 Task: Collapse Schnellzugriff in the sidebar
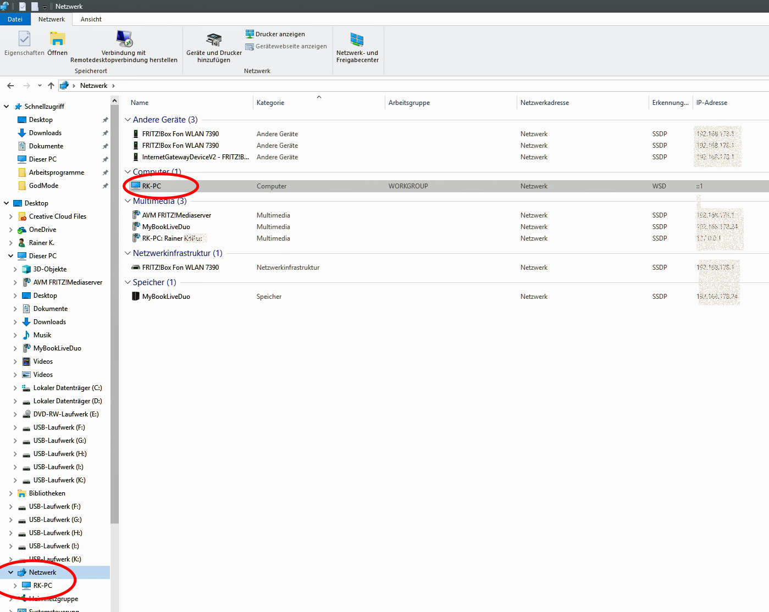[x=7, y=107]
